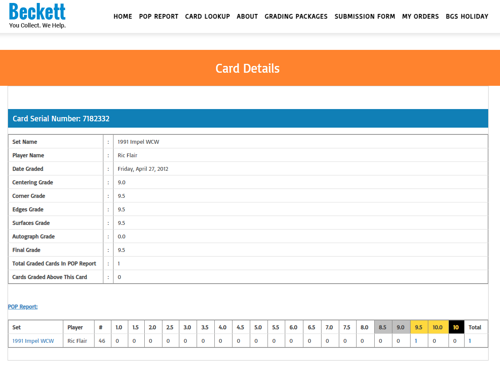Click the Date Graded label
500x369 pixels.
(x=28, y=169)
